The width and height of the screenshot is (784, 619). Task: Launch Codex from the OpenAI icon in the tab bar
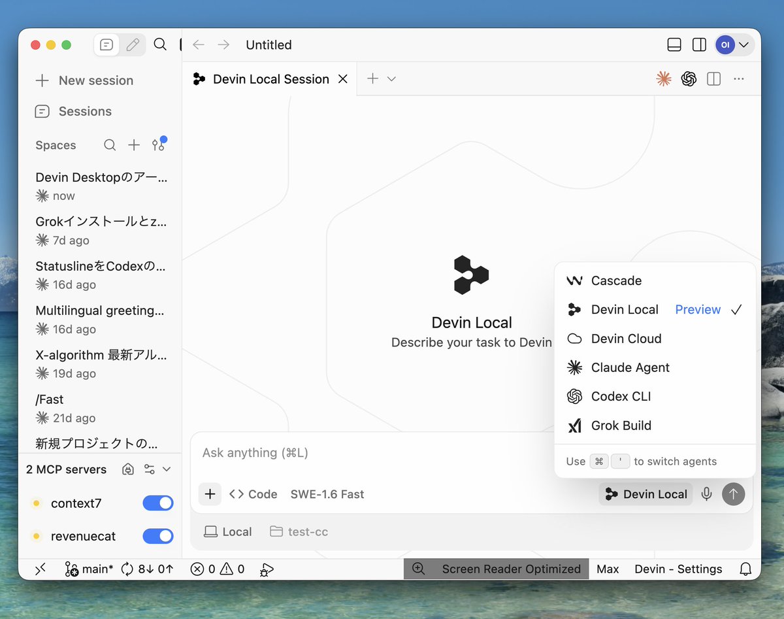[x=689, y=79]
